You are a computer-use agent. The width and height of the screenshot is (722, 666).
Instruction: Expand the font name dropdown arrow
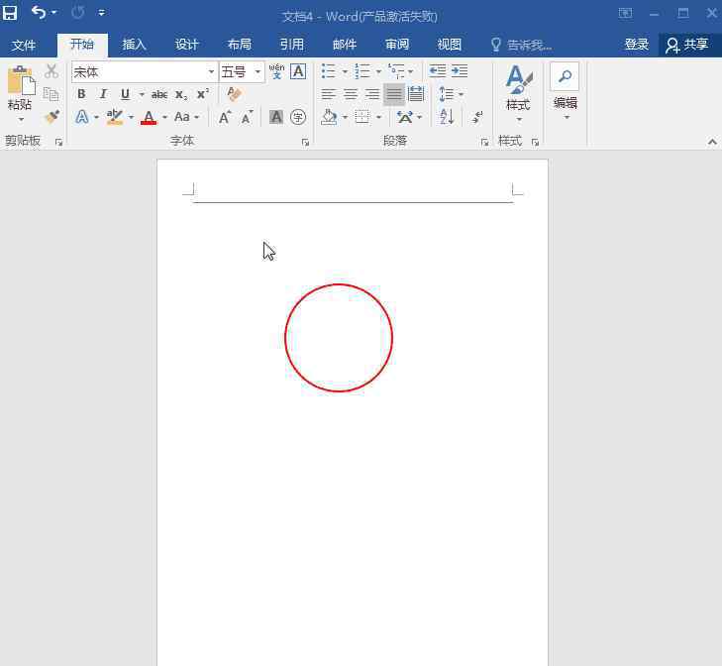211,72
